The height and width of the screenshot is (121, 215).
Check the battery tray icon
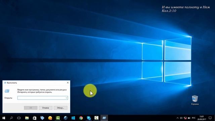coord(189,118)
